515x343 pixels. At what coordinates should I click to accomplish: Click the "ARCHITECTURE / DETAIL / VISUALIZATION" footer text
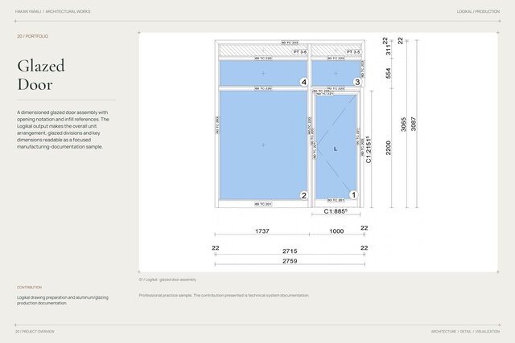pos(465,332)
